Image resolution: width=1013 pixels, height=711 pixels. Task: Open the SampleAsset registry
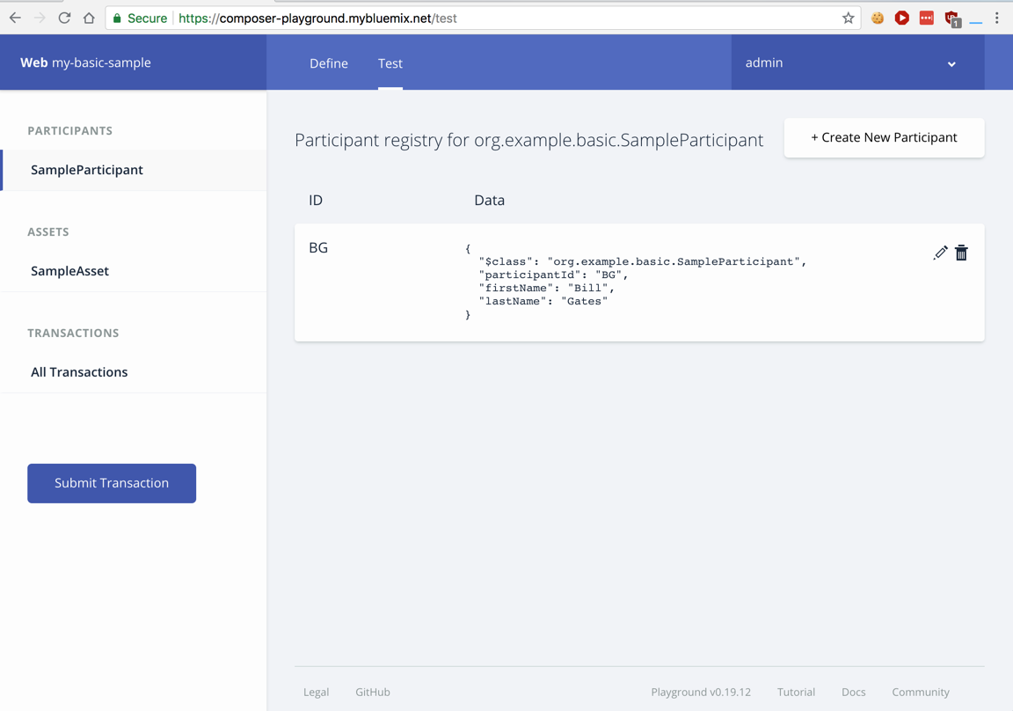tap(70, 271)
